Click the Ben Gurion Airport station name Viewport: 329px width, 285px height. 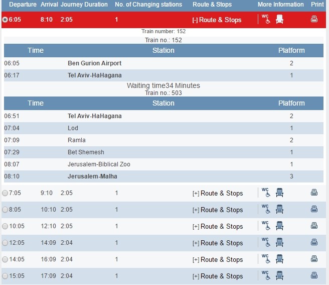[94, 63]
